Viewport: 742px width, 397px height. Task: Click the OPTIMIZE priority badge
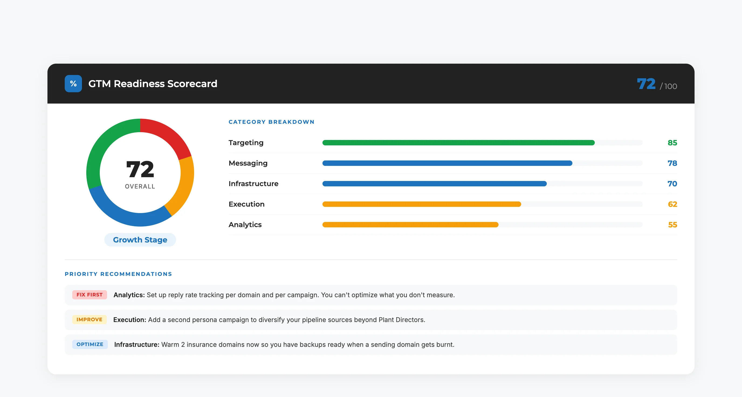90,344
